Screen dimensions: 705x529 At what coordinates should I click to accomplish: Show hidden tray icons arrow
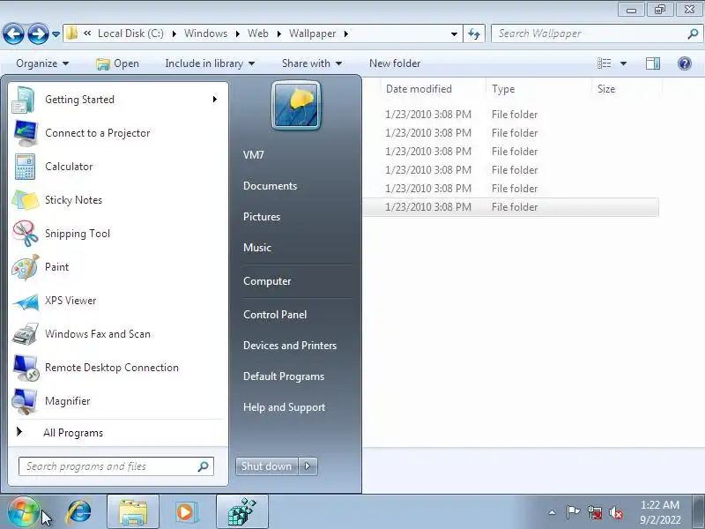553,512
